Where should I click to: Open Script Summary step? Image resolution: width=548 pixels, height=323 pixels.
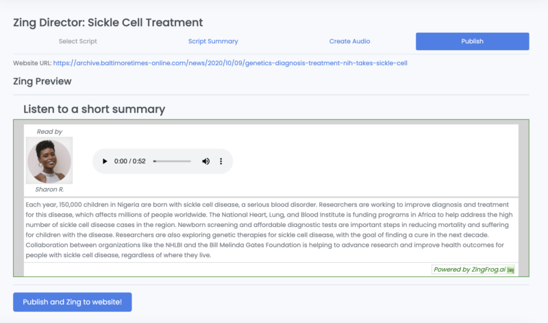point(213,41)
